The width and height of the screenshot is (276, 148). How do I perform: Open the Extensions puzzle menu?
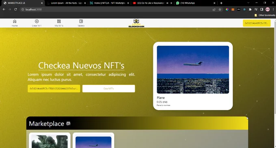(250, 9)
